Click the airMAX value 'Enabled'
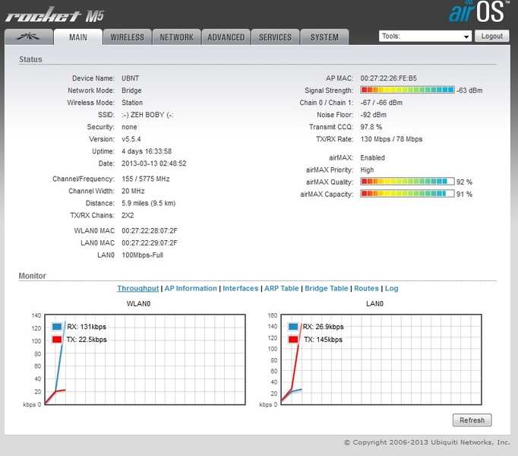Image resolution: width=518 pixels, height=456 pixels. pyautogui.click(x=373, y=158)
